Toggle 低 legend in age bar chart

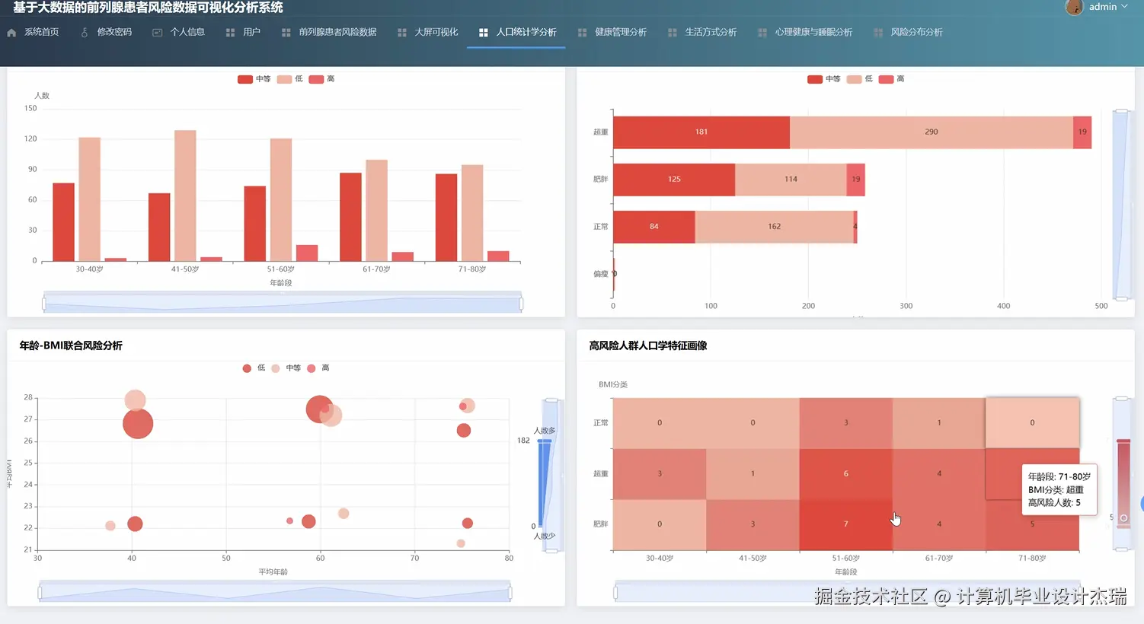pyautogui.click(x=290, y=79)
